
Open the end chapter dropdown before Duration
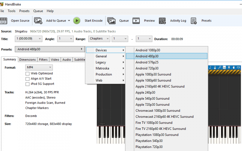(144, 39)
